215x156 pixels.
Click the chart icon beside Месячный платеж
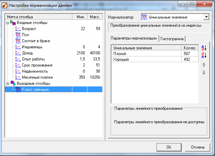tap(18, 77)
